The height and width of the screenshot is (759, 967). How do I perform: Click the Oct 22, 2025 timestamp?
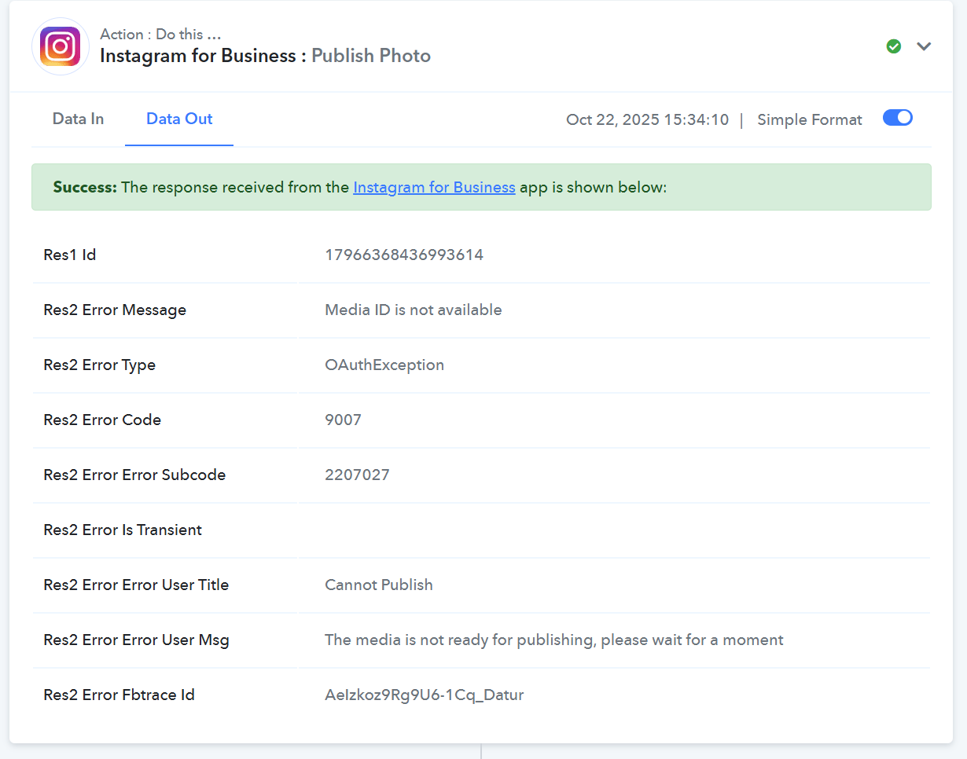pyautogui.click(x=647, y=119)
